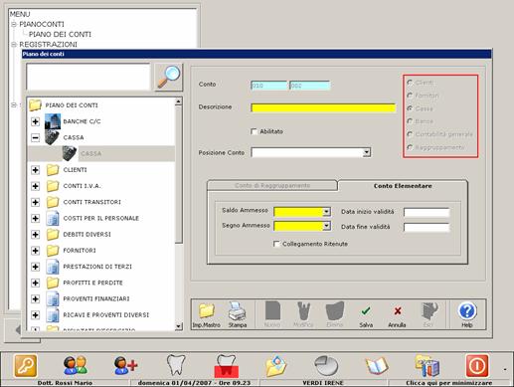Open Imp.Mastro folder toolbar icon
The width and height of the screenshot is (514, 387).
(x=206, y=311)
